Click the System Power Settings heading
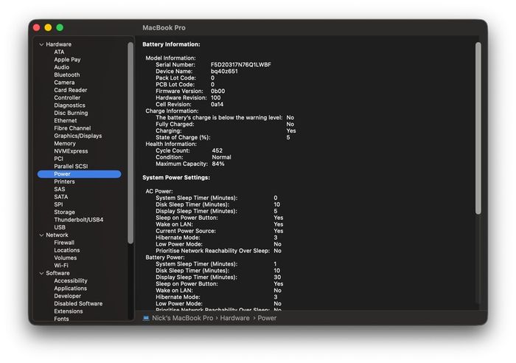The height and width of the screenshot is (363, 516). (176, 178)
